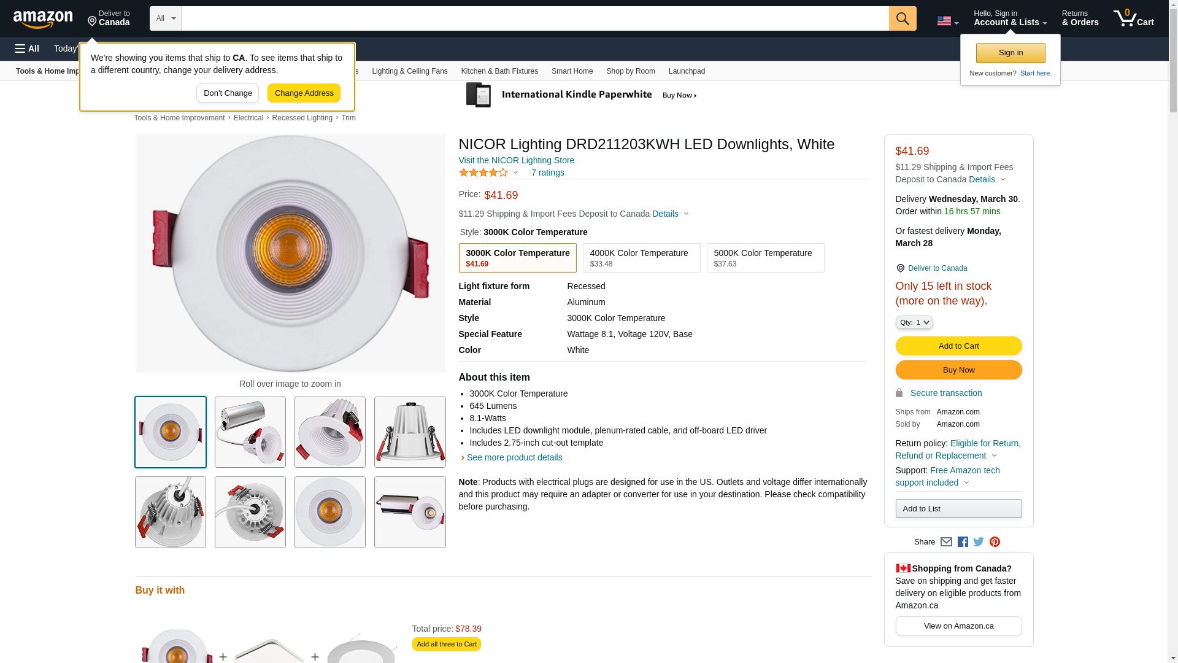This screenshot has height=663, width=1178.
Task: Open search category All dropdown
Action: pyautogui.click(x=166, y=18)
